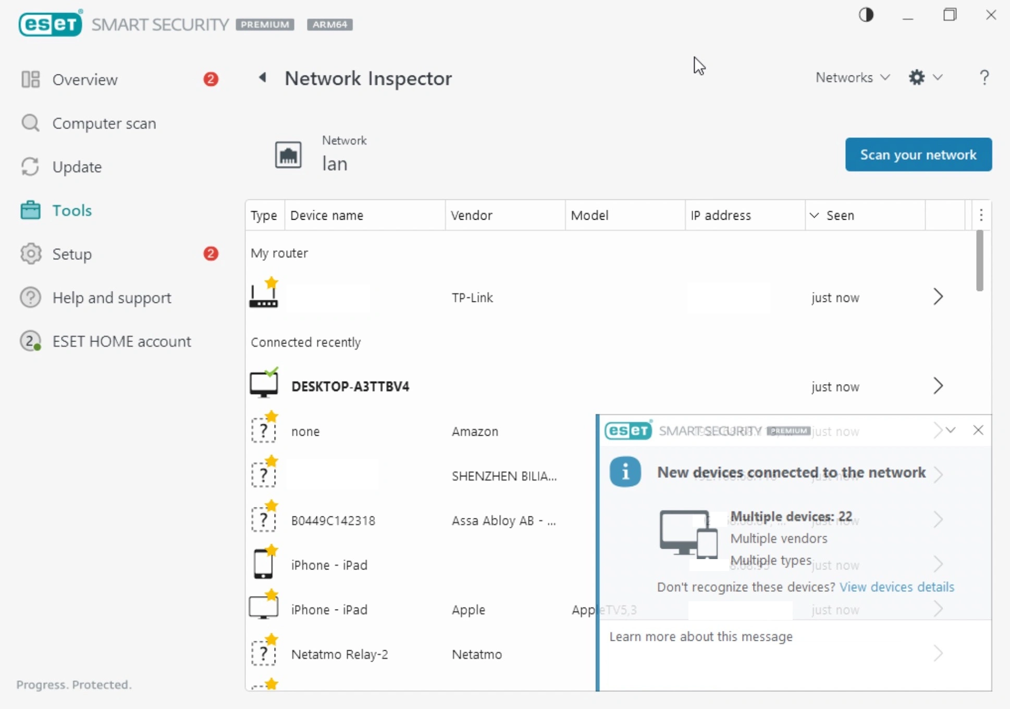Sort by Device name column

[365, 216]
